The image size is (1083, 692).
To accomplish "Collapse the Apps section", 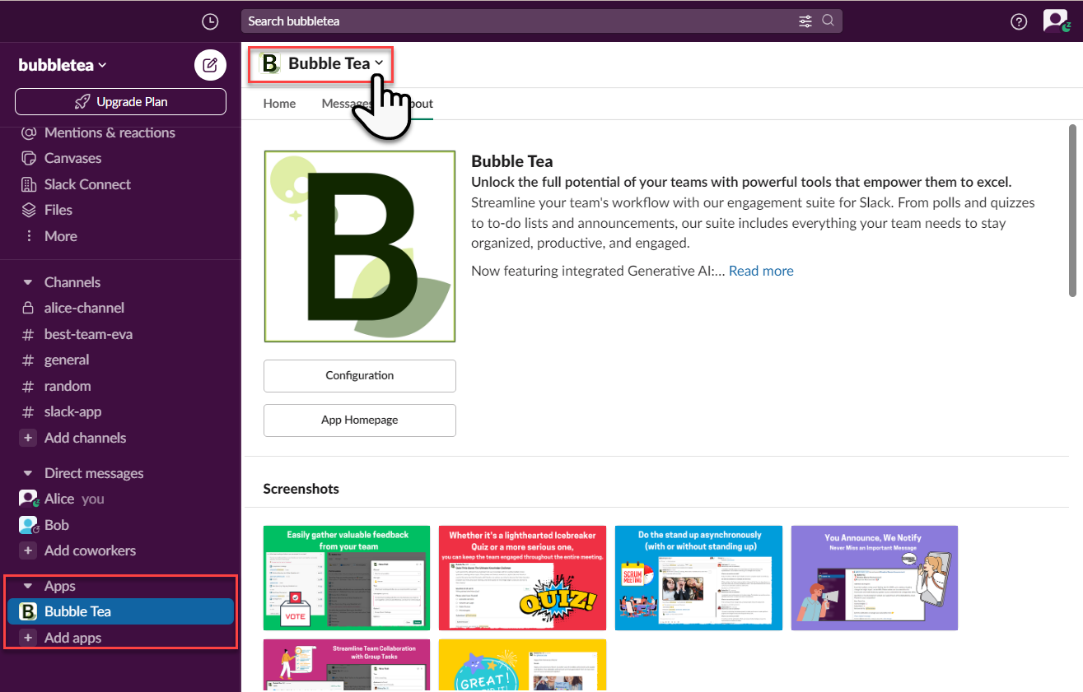I will click(x=28, y=586).
